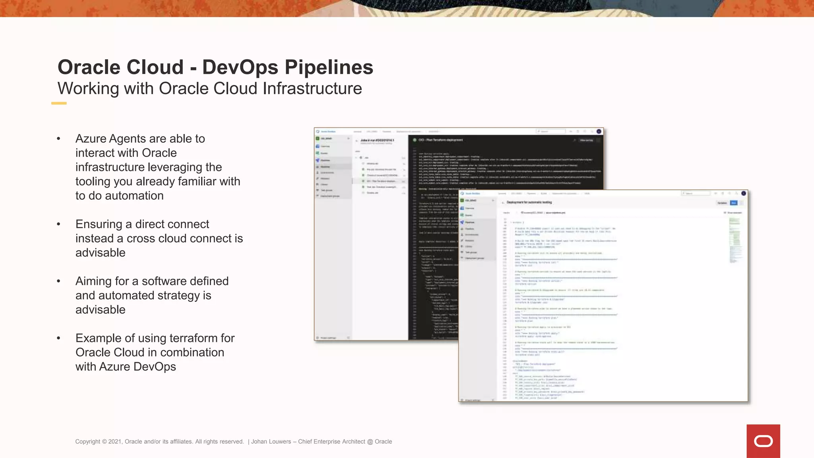Select Pipelines rocket icon in front window sidebar
The width and height of the screenshot is (814, 458).
click(x=462, y=222)
